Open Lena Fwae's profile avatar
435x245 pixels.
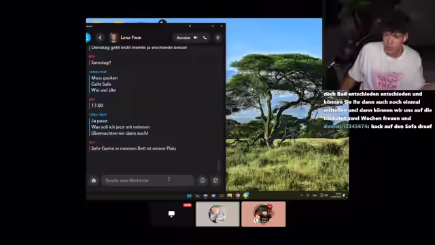tap(114, 37)
